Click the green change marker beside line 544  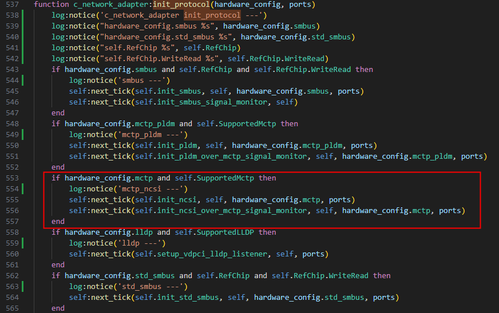pos(23,81)
